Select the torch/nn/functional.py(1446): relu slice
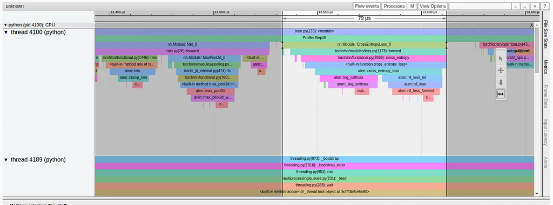Viewport: 553px width, 205px height. point(130,58)
